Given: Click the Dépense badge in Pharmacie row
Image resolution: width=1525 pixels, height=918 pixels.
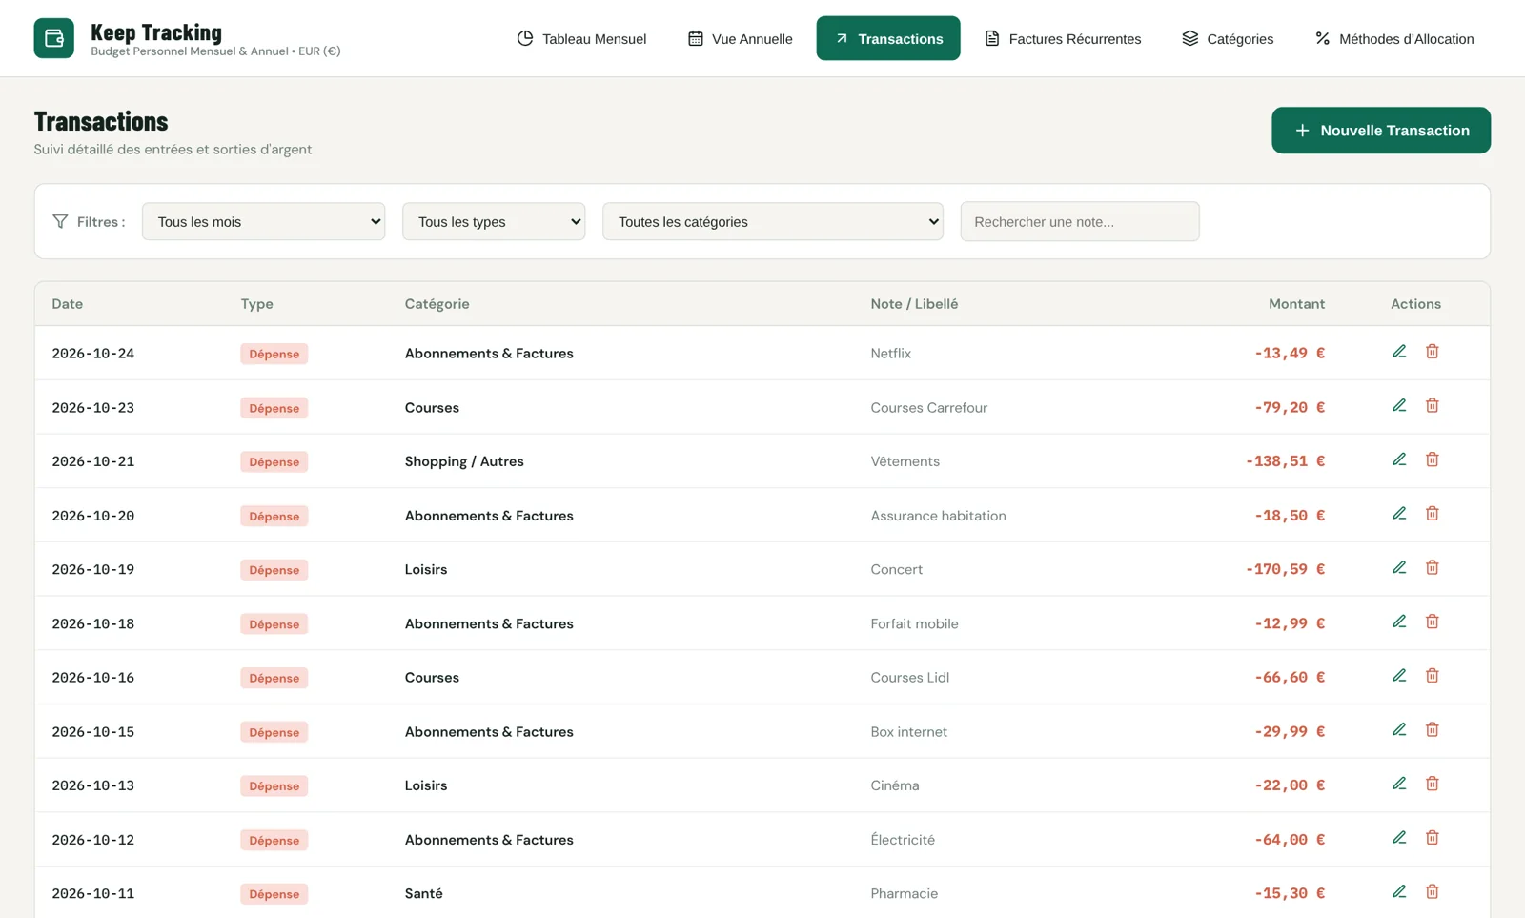Looking at the screenshot, I should 274,894.
